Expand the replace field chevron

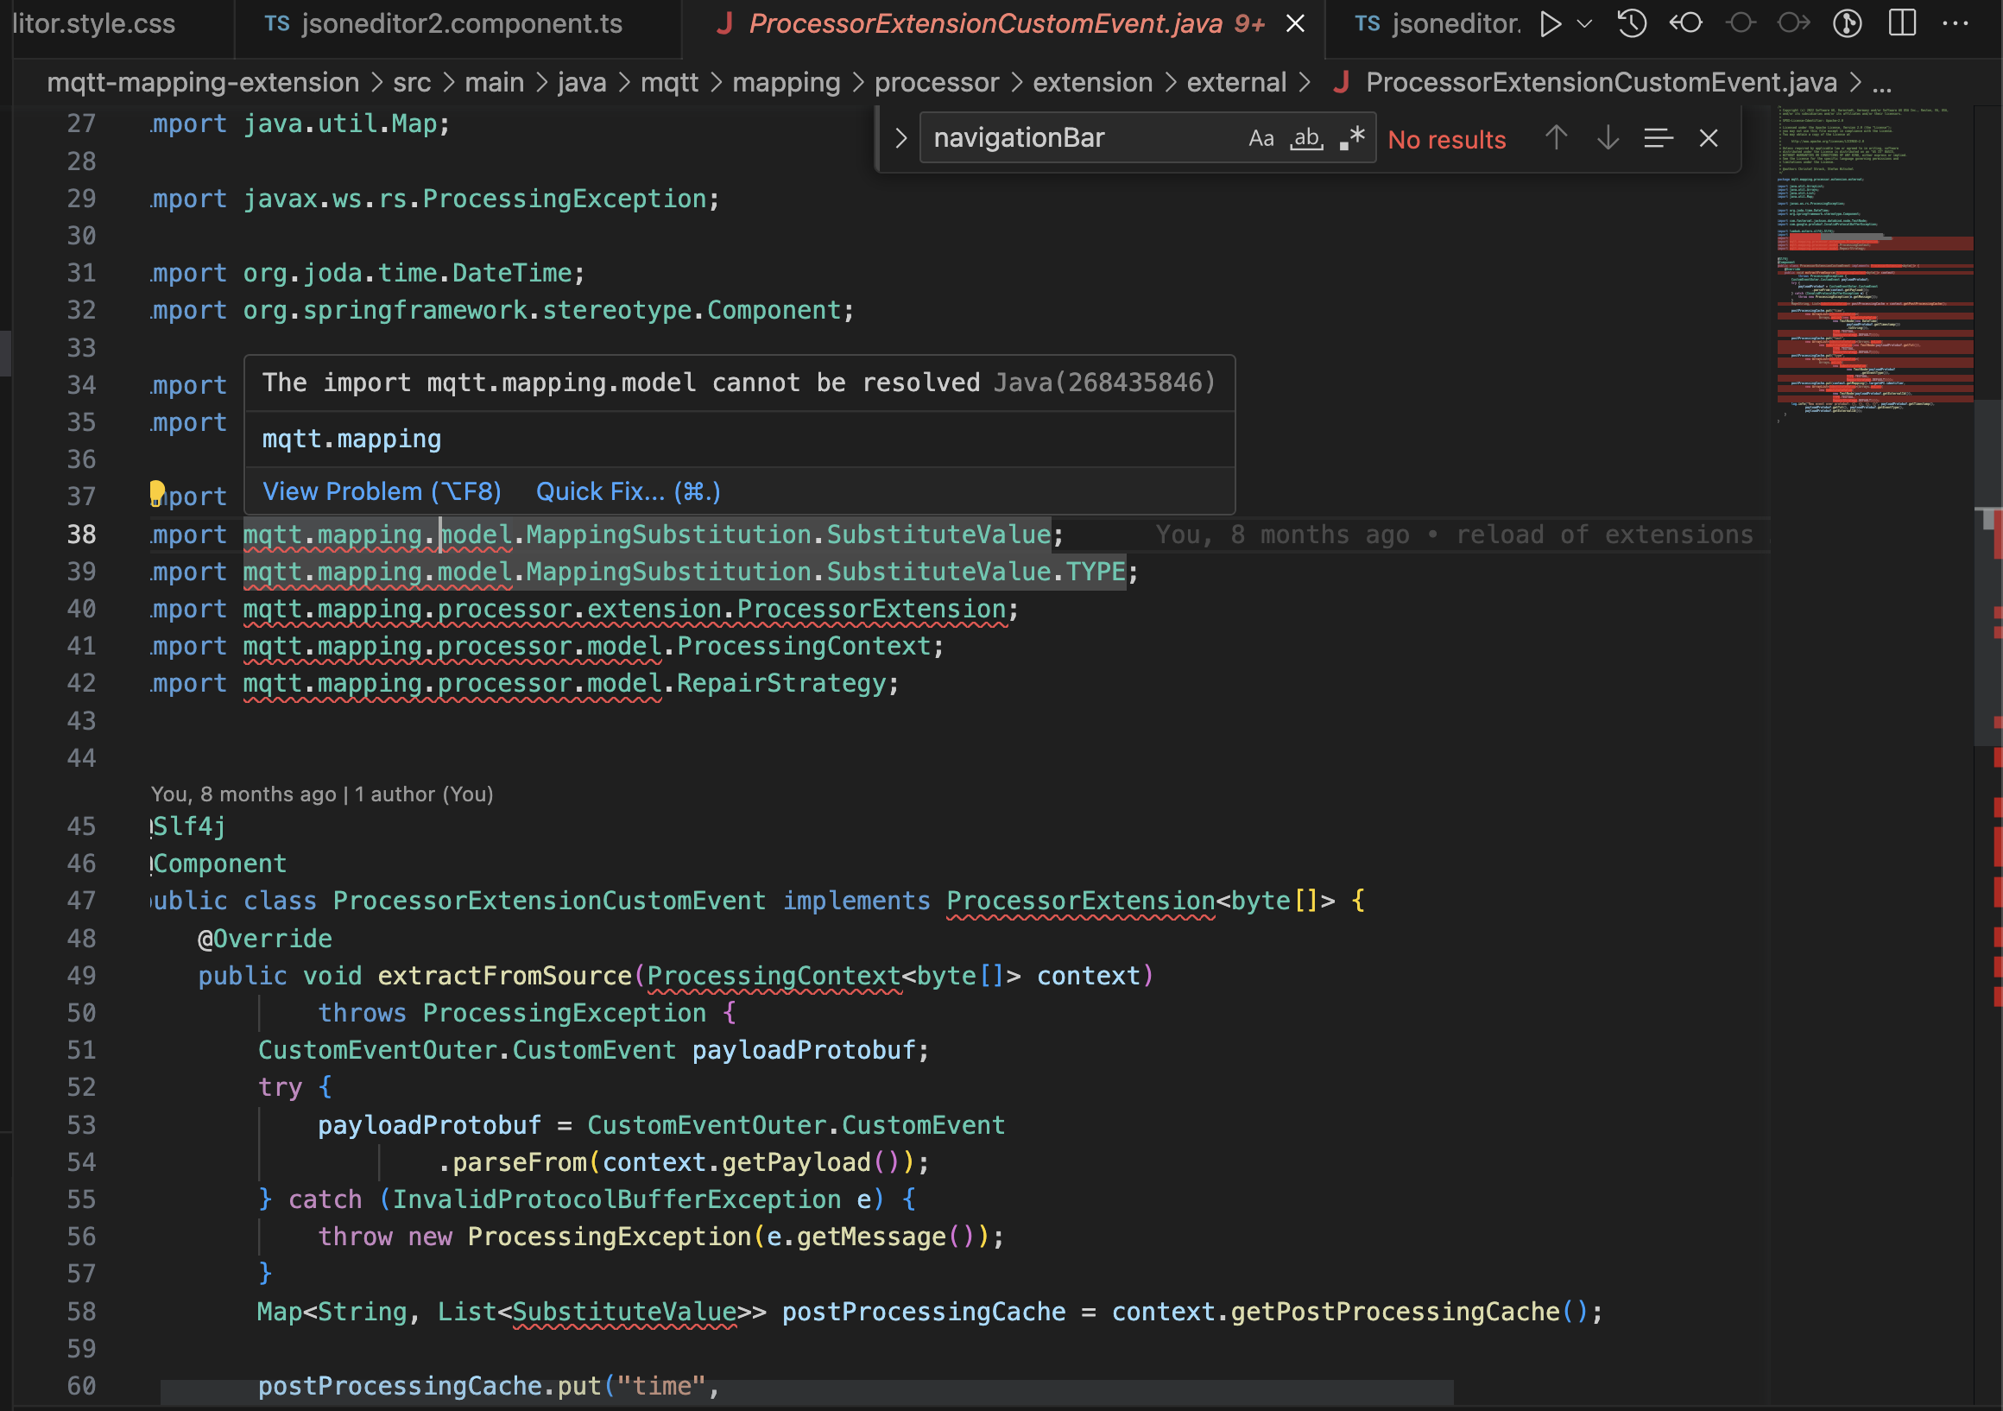(x=901, y=138)
